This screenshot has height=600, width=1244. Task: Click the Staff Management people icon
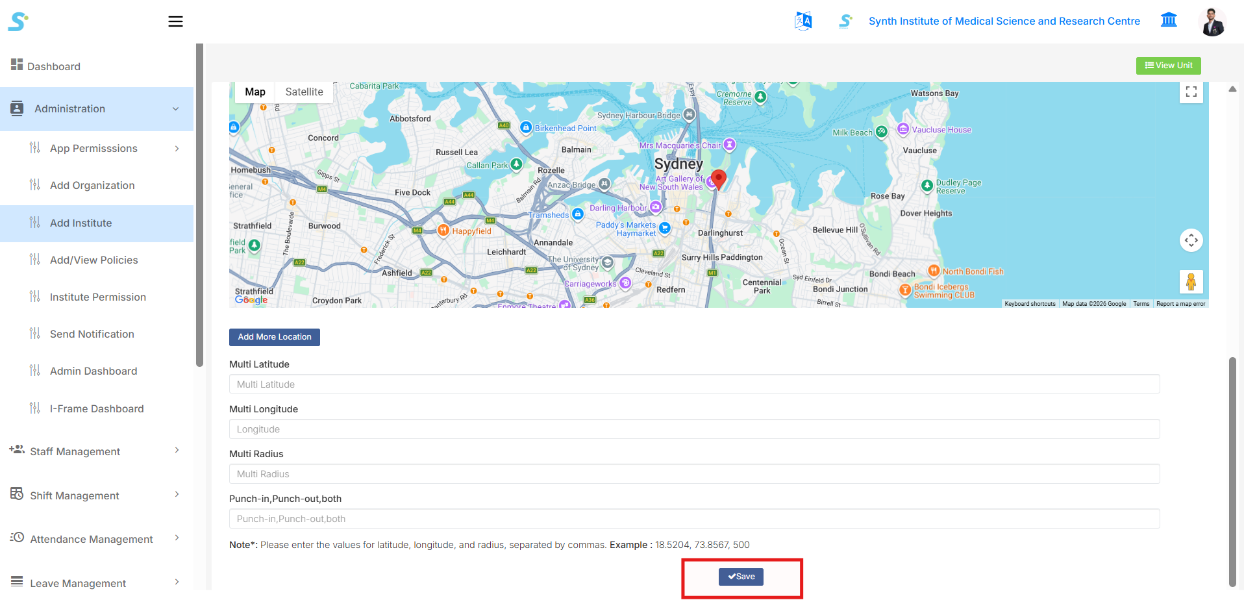[17, 449]
